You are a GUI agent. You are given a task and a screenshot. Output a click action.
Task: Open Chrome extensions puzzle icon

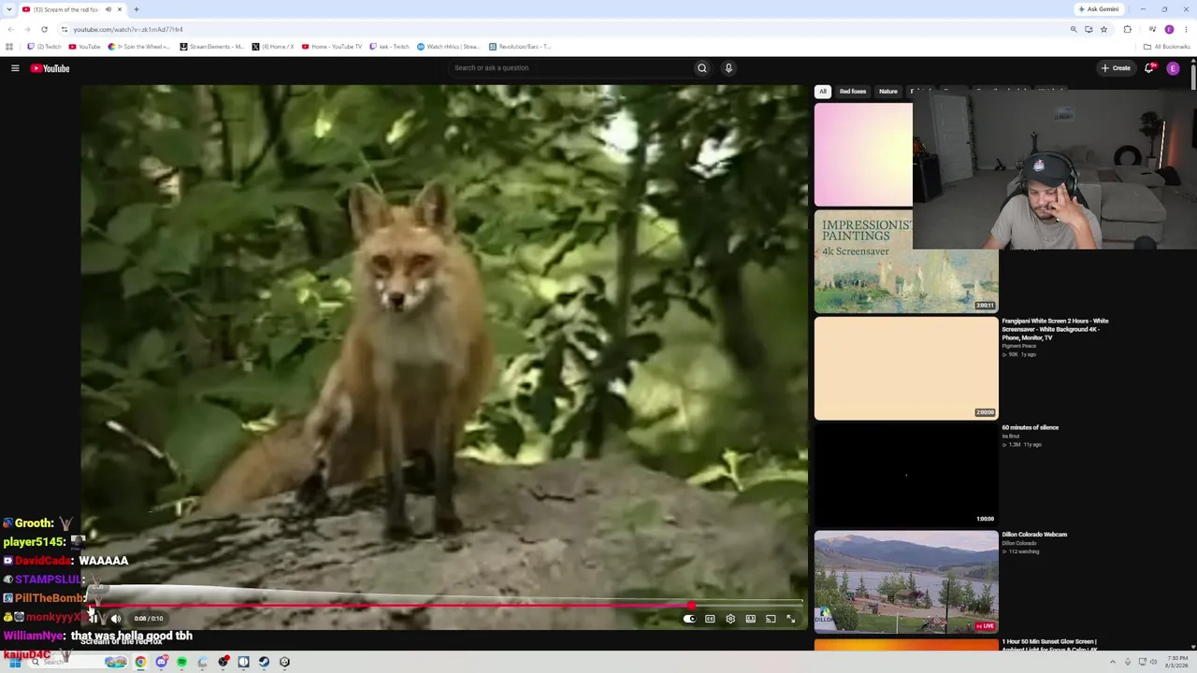(1127, 29)
